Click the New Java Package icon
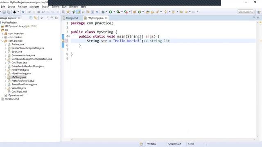The image size is (262, 147). coord(134,12)
